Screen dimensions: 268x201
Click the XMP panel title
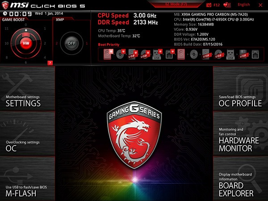(60, 20)
